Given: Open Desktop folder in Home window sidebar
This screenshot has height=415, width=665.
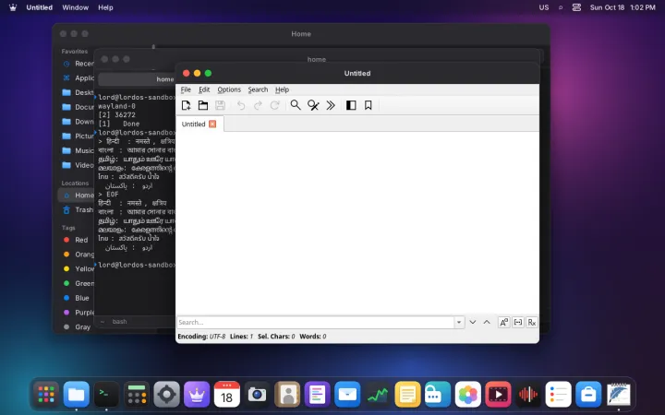Looking at the screenshot, I should click(78, 92).
